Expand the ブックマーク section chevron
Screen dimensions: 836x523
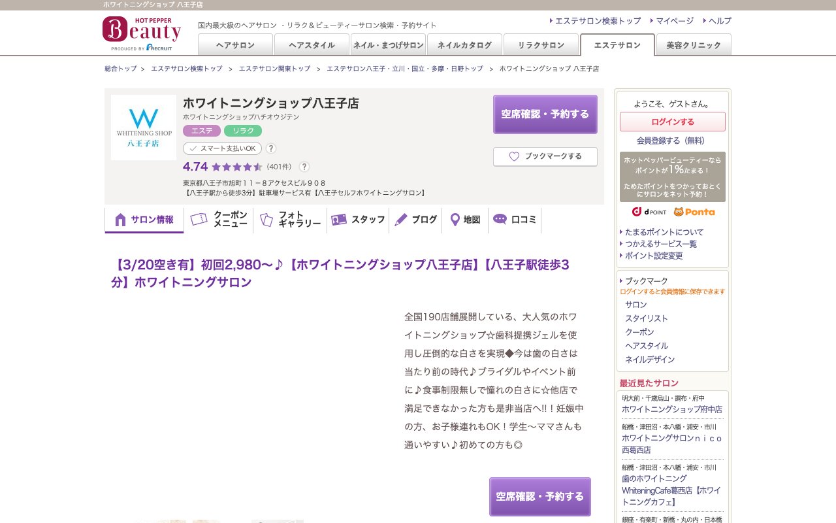(x=621, y=280)
